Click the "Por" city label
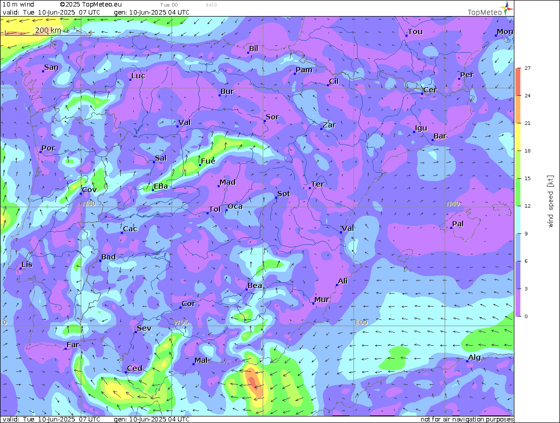The width and height of the screenshot is (560, 423). (48, 148)
